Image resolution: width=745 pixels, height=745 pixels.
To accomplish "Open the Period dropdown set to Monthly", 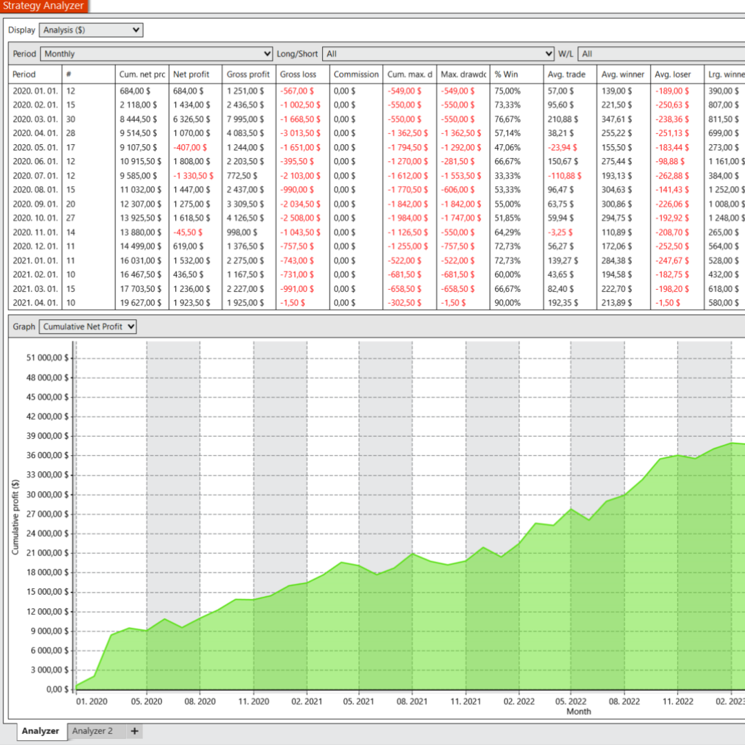I will [x=155, y=53].
